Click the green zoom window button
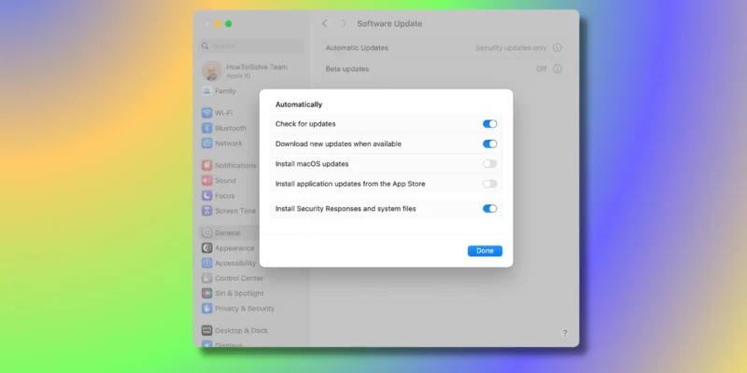The height and width of the screenshot is (373, 747). tap(229, 23)
